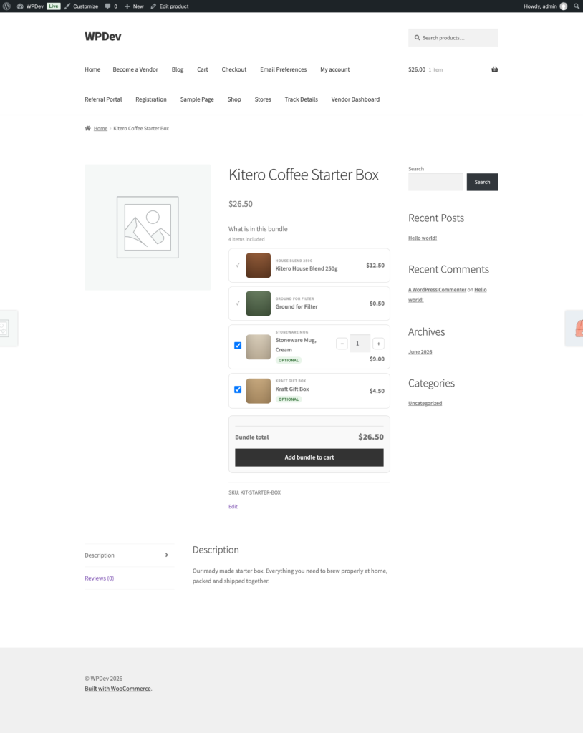Click Home breadcrumb link
The image size is (583, 733).
point(100,129)
